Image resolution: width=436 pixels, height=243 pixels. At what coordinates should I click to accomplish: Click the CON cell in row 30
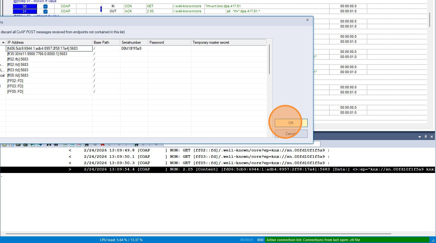pos(135,6)
